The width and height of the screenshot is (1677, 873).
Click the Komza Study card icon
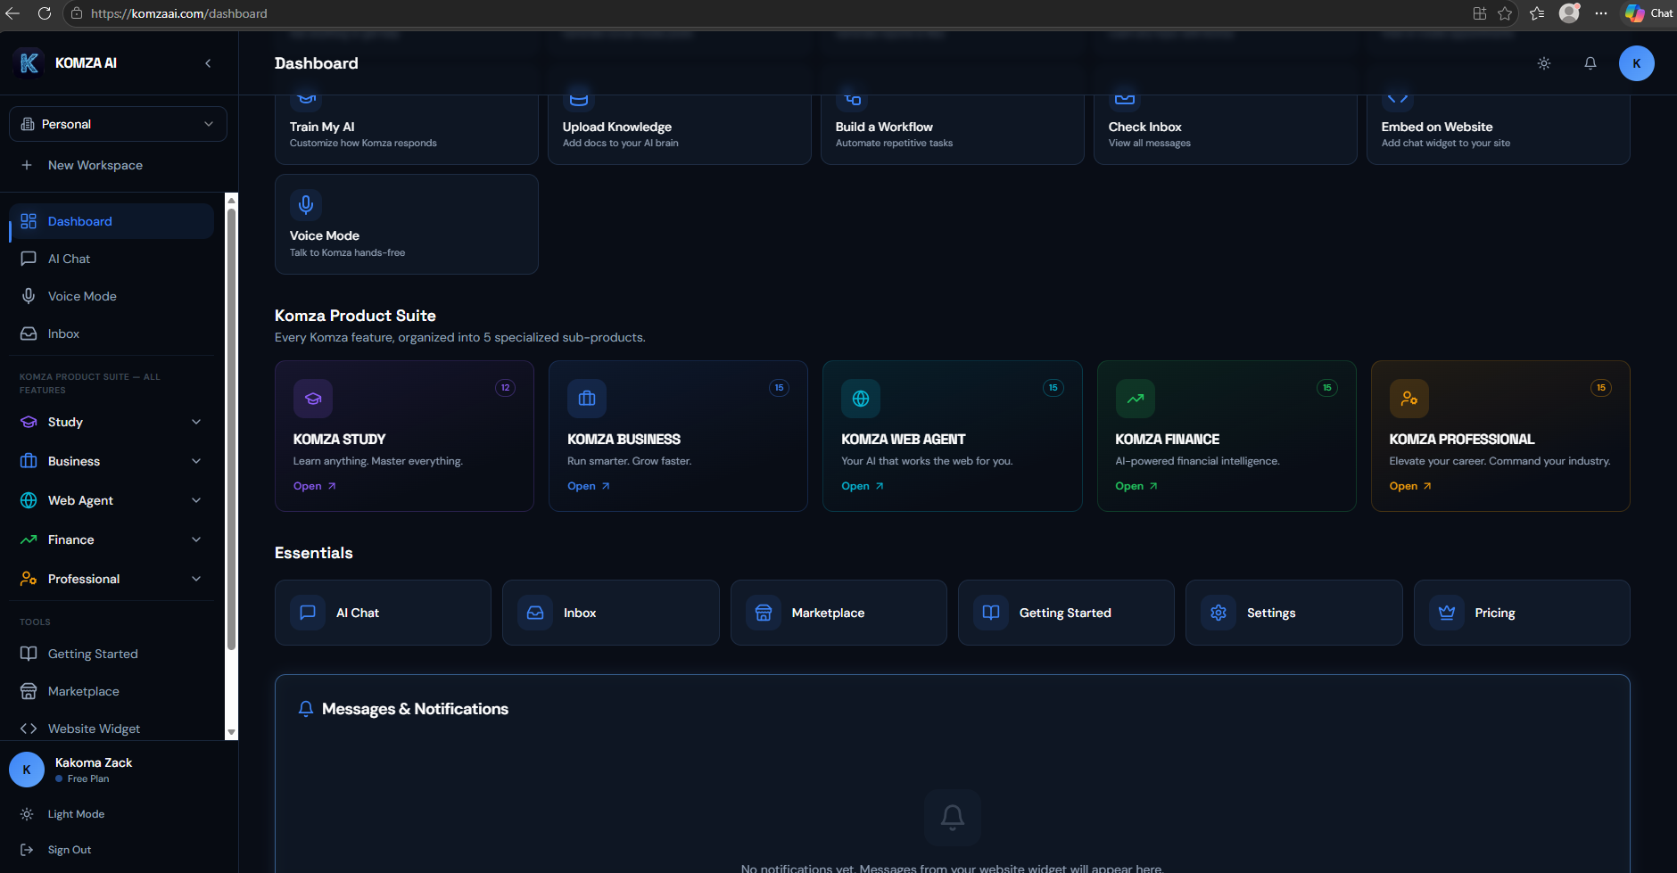pos(313,399)
